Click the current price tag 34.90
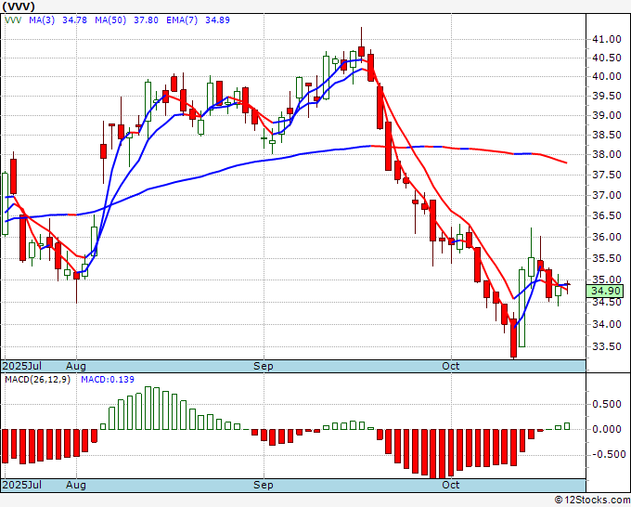 605,291
